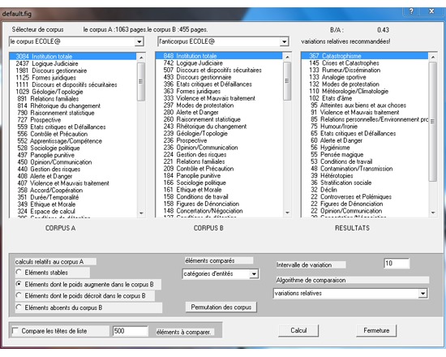Select '224 Gestion des risques' in Corpus B
446x357 pixels.
(x=219, y=154)
